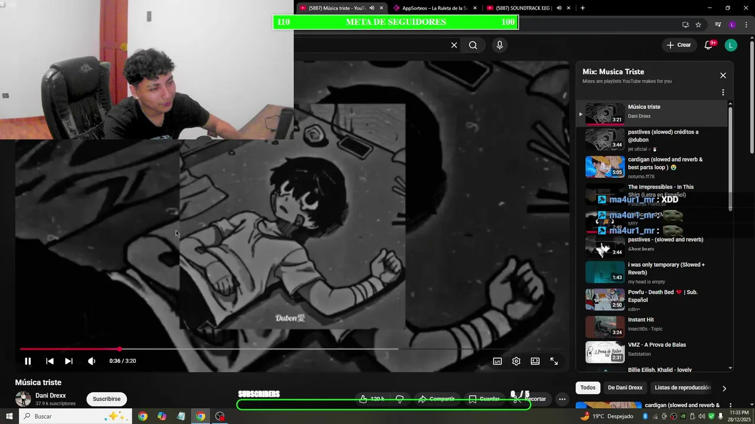This screenshot has width=755, height=424.
Task: Mute the SOUNDTRACK EEG tab audio
Action: tap(559, 8)
